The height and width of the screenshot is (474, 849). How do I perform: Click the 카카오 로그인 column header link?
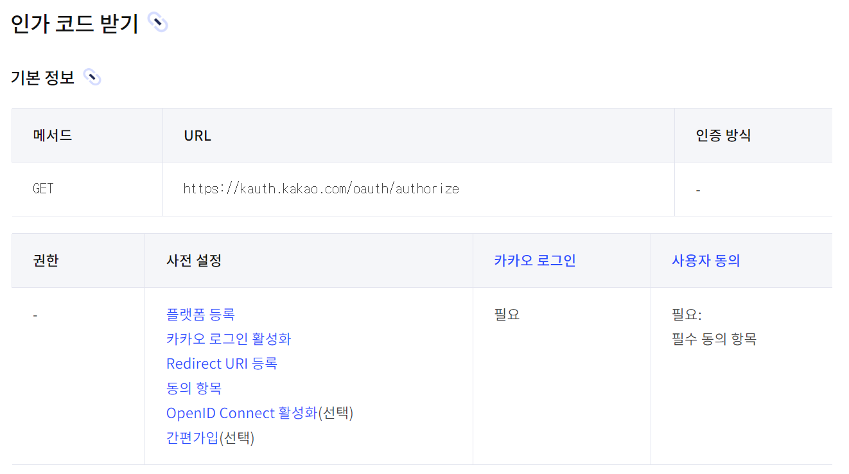tap(535, 261)
